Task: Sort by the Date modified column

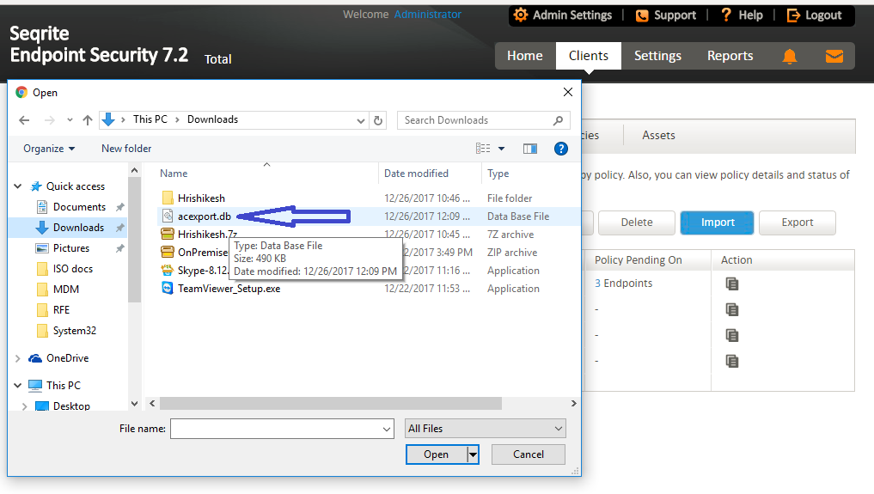Action: (x=416, y=174)
